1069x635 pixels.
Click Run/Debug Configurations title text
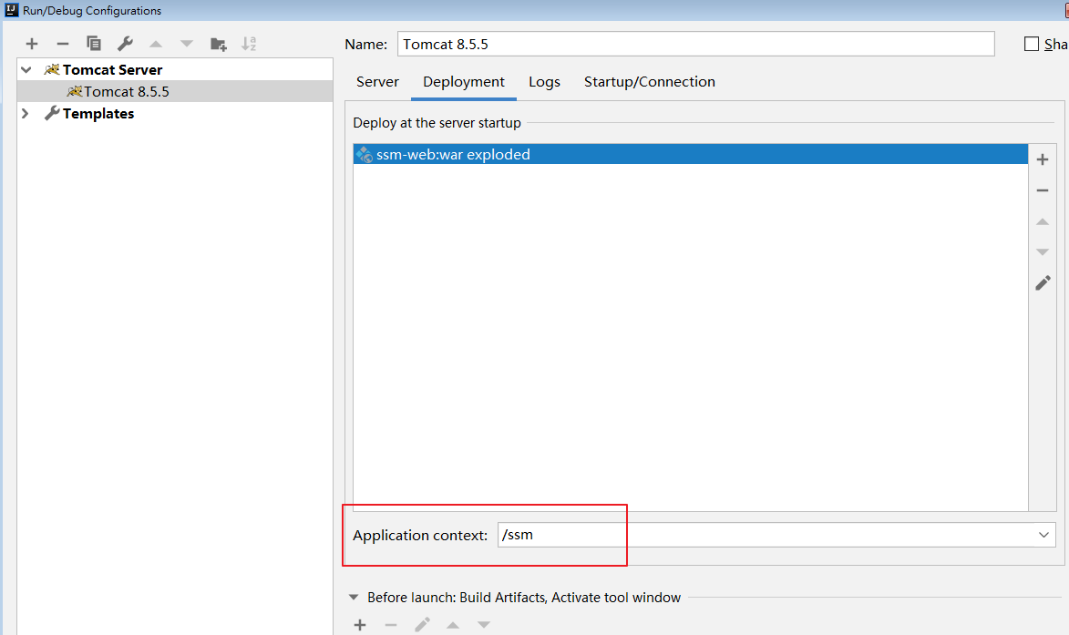(92, 10)
